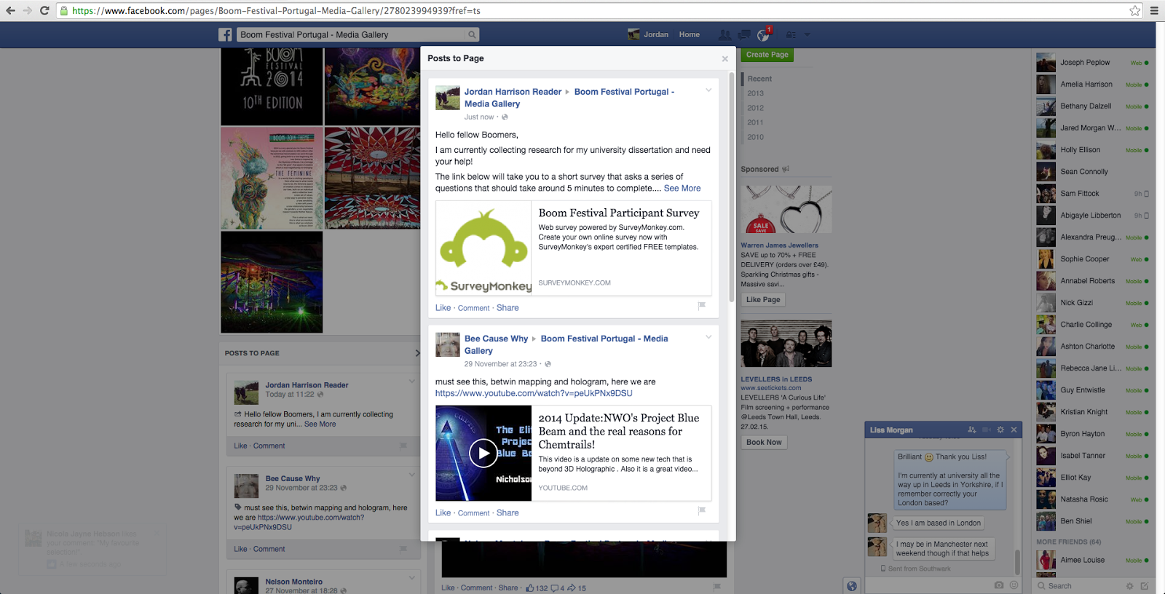
Task: Open Warren James Jewellers ad image
Action: pyautogui.click(x=786, y=209)
